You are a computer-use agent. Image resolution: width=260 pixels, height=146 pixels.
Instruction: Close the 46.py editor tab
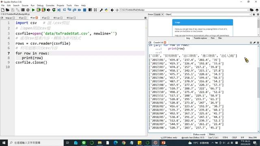point(37,18)
